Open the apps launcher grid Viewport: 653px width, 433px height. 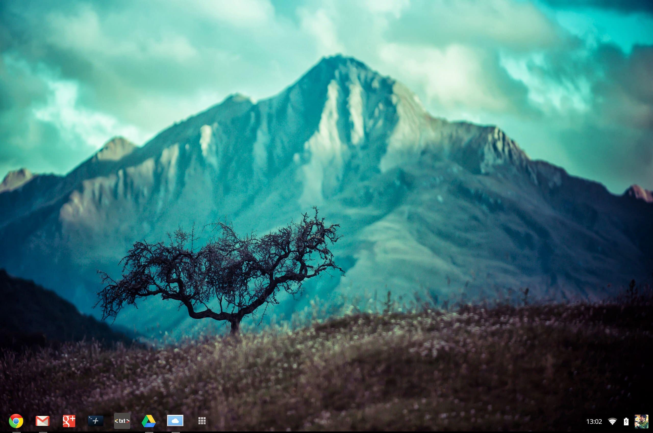pyautogui.click(x=202, y=421)
